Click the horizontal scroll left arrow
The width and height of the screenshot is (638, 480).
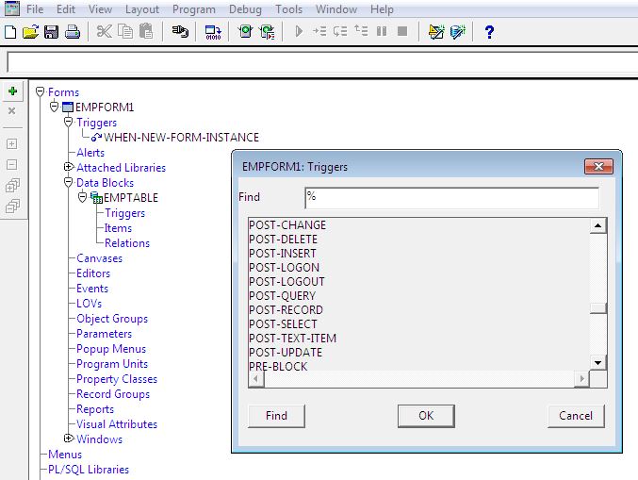[x=256, y=379]
